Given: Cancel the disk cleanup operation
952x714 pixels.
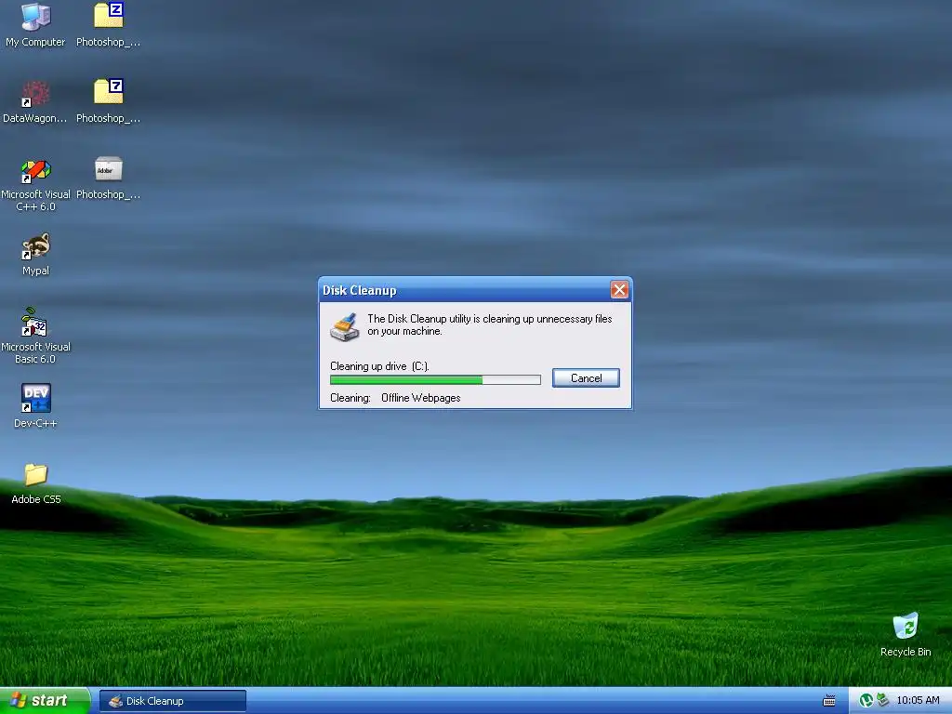Looking at the screenshot, I should [586, 377].
